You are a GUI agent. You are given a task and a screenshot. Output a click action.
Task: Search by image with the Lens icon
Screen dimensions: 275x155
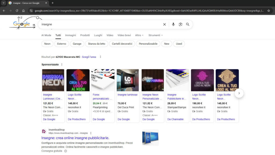tap(180, 24)
